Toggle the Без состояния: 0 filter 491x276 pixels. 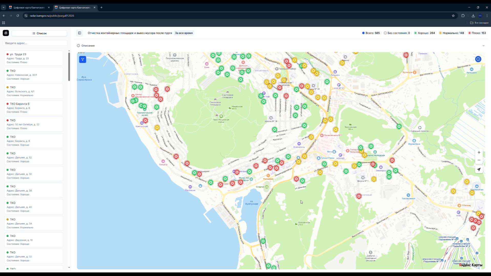pos(397,33)
